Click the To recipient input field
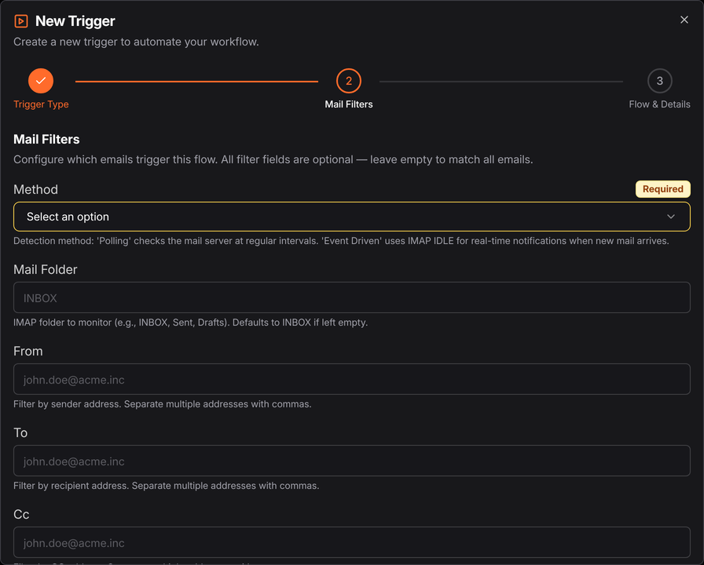 tap(351, 461)
